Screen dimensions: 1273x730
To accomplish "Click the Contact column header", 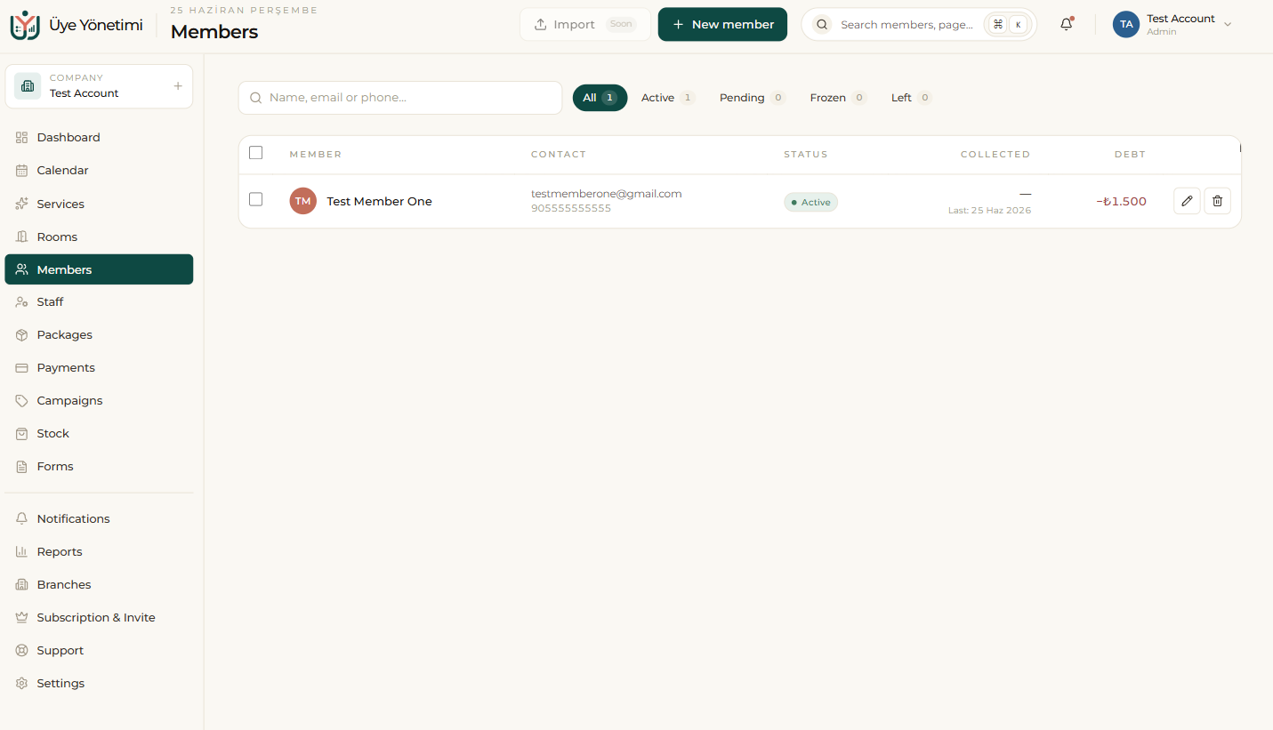I will click(x=559, y=155).
